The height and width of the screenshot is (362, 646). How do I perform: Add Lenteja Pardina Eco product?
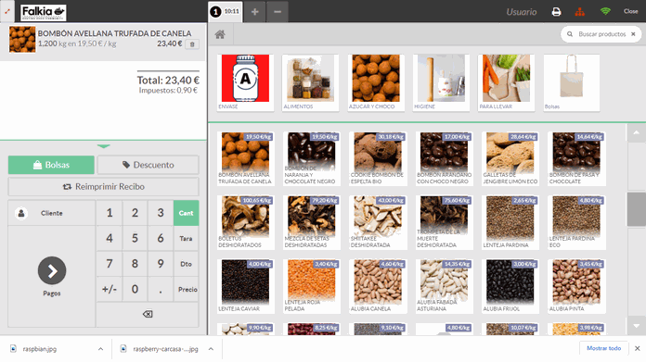click(576, 222)
